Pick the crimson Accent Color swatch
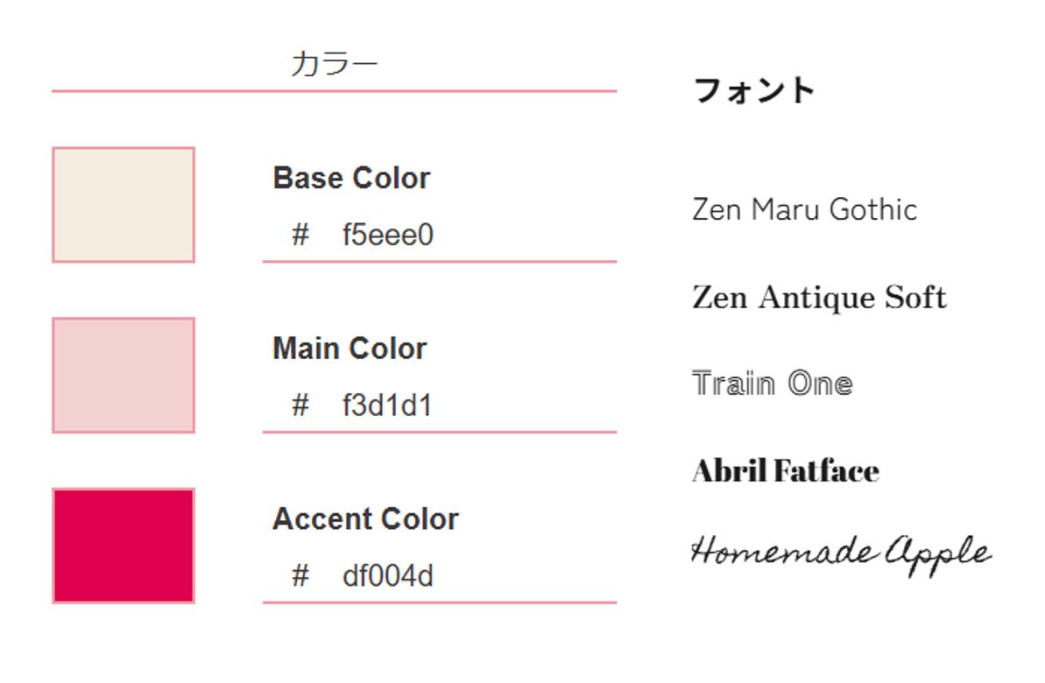This screenshot has height=683, width=1045. 124,546
